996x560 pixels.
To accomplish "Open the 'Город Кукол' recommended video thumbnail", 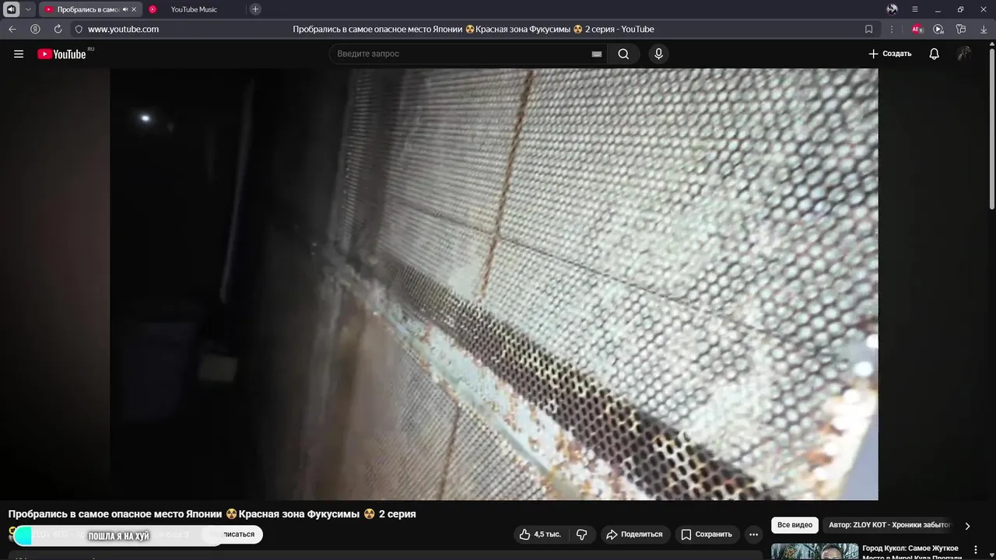I will point(815,551).
